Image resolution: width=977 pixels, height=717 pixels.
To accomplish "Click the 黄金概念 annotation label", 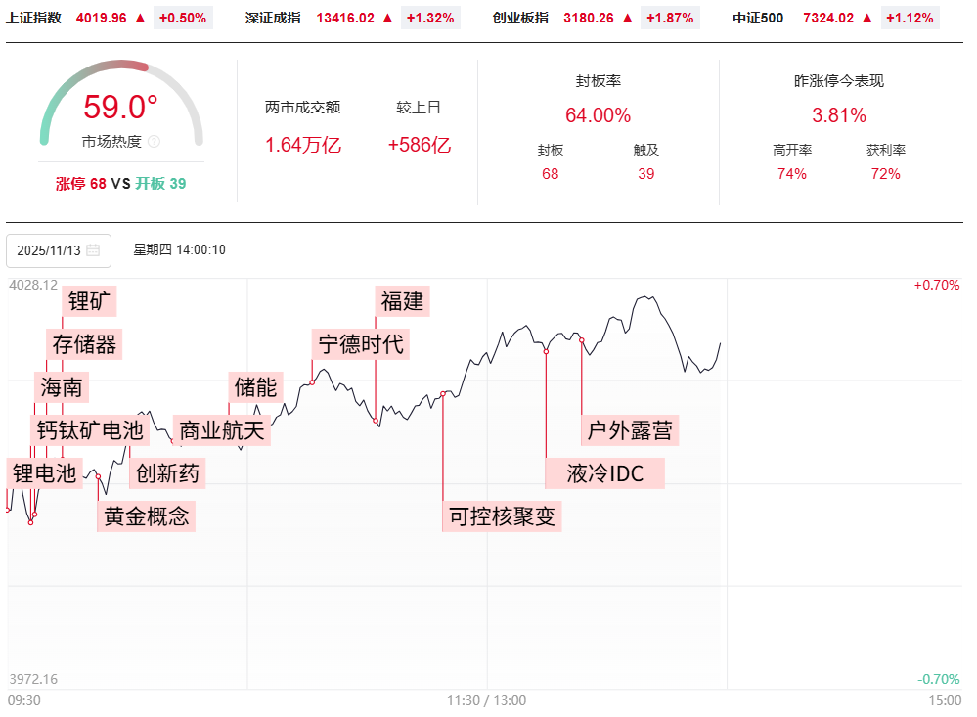I will pos(147,515).
